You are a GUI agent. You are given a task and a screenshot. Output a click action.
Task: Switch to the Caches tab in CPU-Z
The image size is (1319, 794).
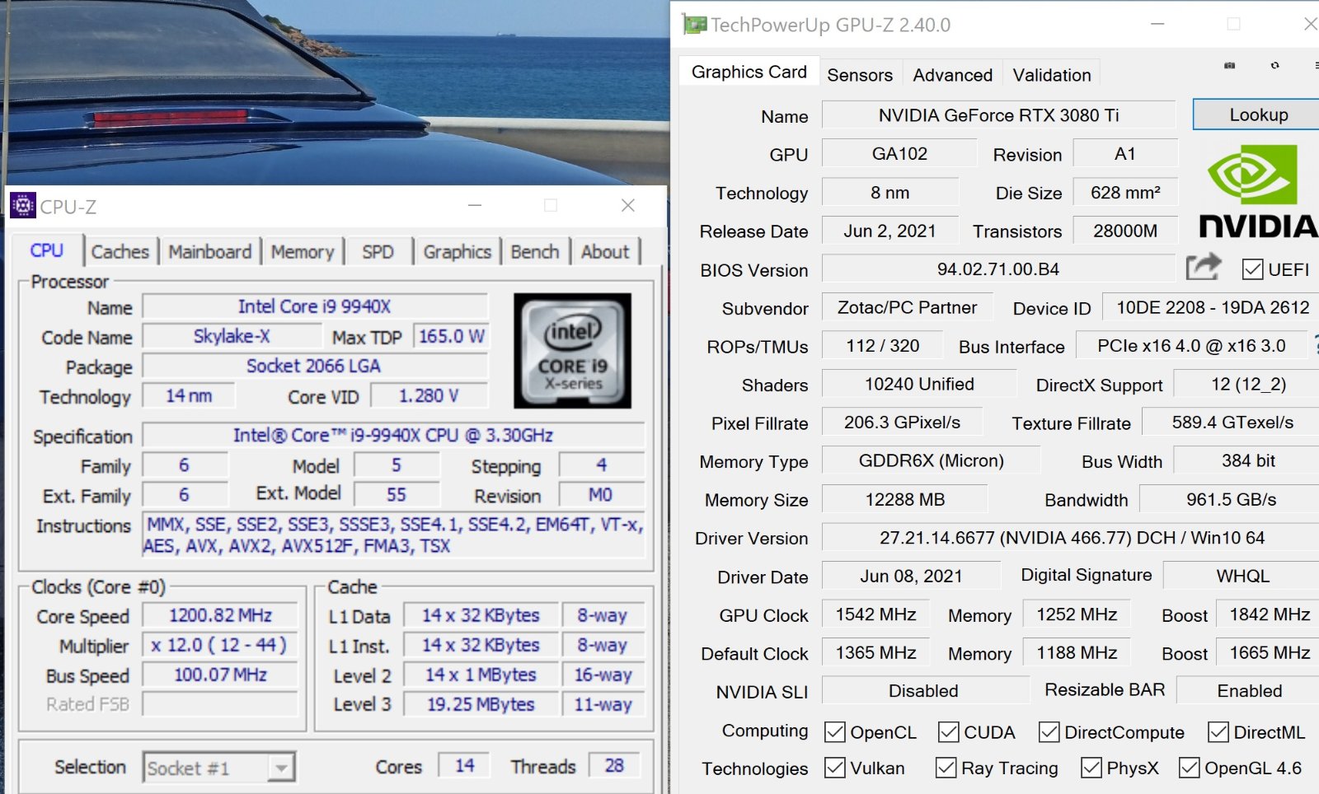pyautogui.click(x=120, y=251)
